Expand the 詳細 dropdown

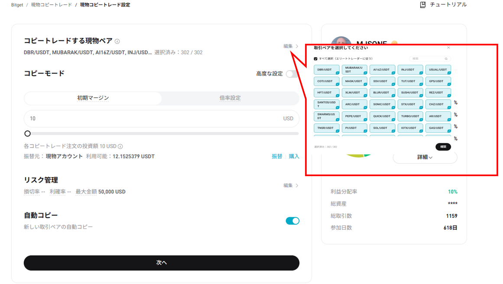[x=425, y=157]
